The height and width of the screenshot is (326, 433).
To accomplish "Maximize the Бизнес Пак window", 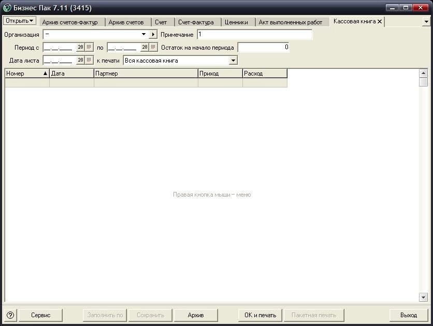I will click(406, 7).
